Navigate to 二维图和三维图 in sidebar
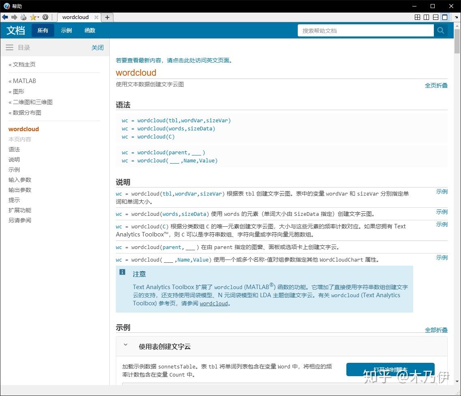Image resolution: width=461 pixels, height=396 pixels. (x=33, y=102)
